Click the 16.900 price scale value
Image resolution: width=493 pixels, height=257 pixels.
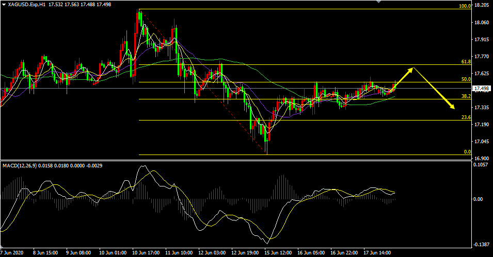tap(481, 159)
